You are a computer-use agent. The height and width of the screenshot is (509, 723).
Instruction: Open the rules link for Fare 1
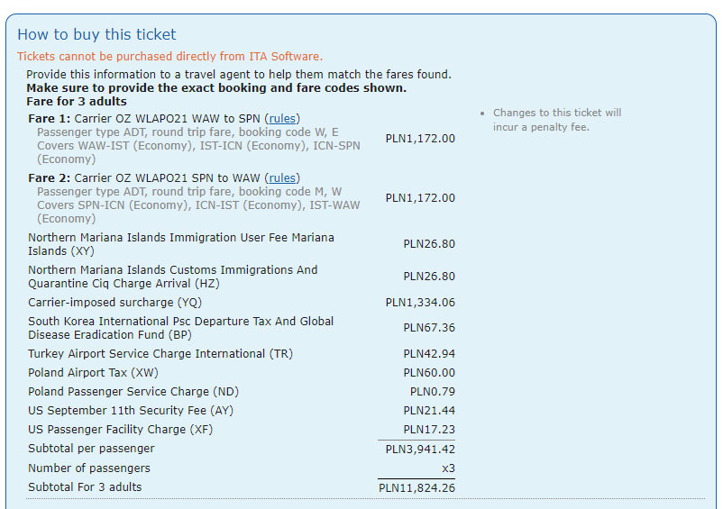pos(282,118)
